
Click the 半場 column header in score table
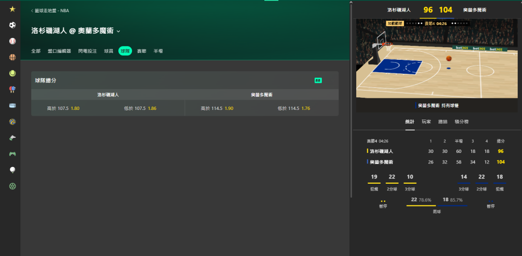point(458,141)
